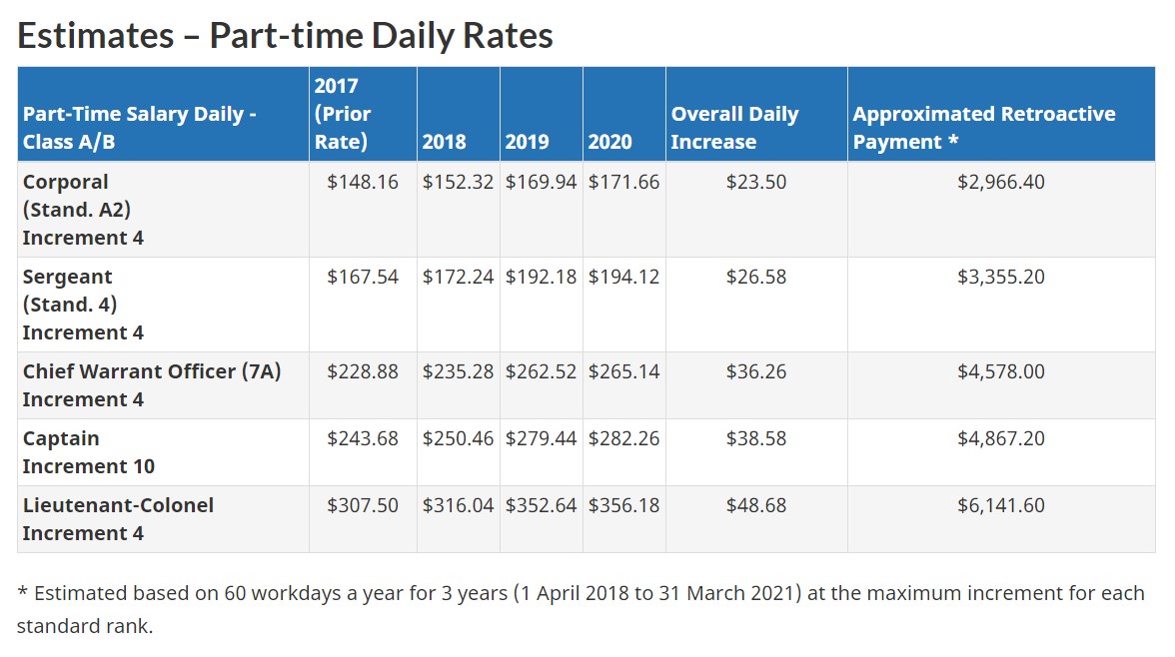
Task: Select the '2017 (Prior Rate)' column header
Action: click(343, 114)
